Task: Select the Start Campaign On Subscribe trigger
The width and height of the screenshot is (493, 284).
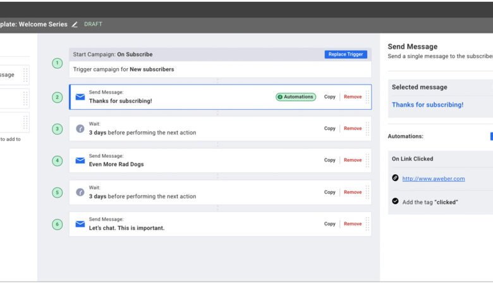Action: [x=220, y=62]
